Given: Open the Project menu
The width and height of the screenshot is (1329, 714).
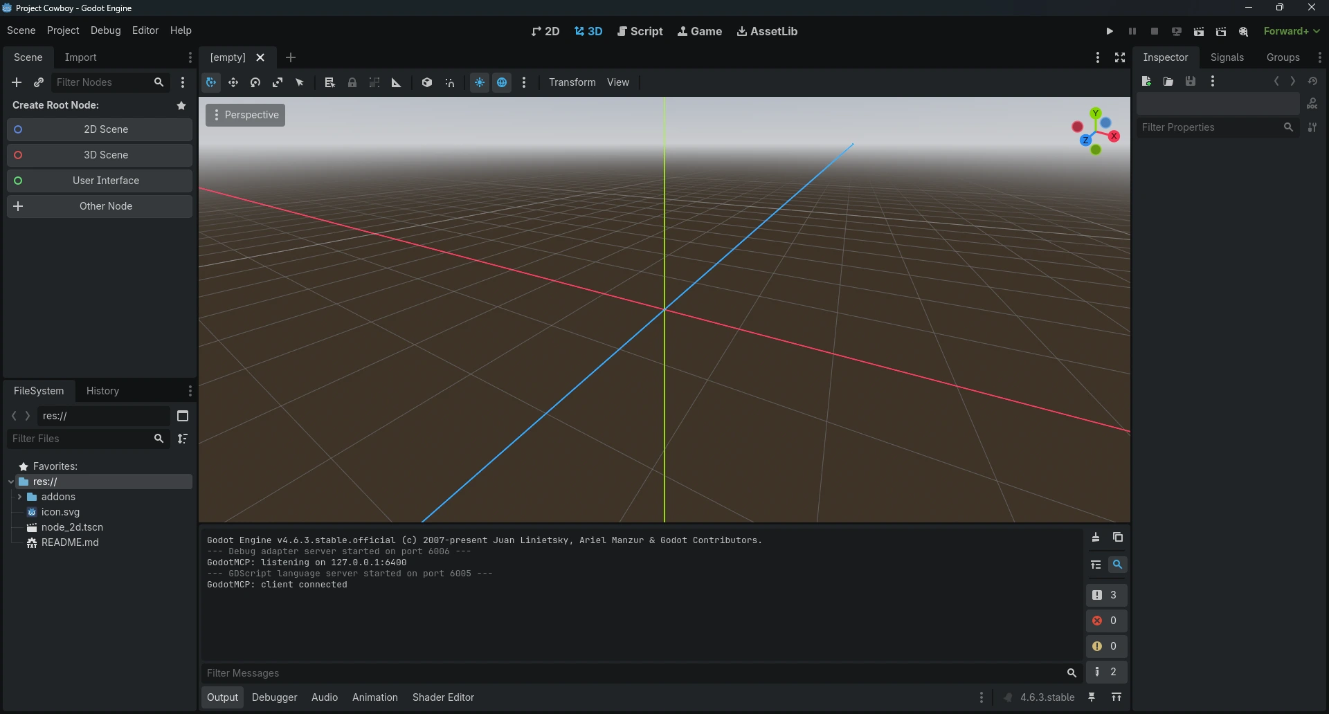Looking at the screenshot, I should 63,30.
